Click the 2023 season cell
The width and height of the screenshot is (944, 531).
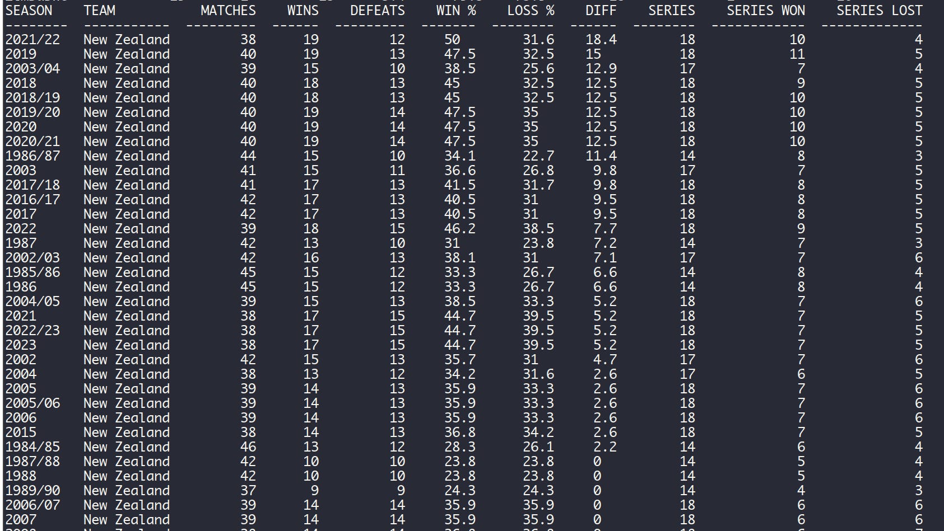(21, 345)
